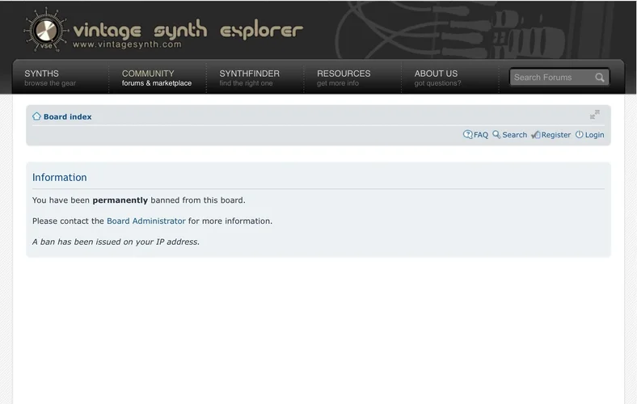Click 'A ban has been issued' message

click(x=116, y=242)
